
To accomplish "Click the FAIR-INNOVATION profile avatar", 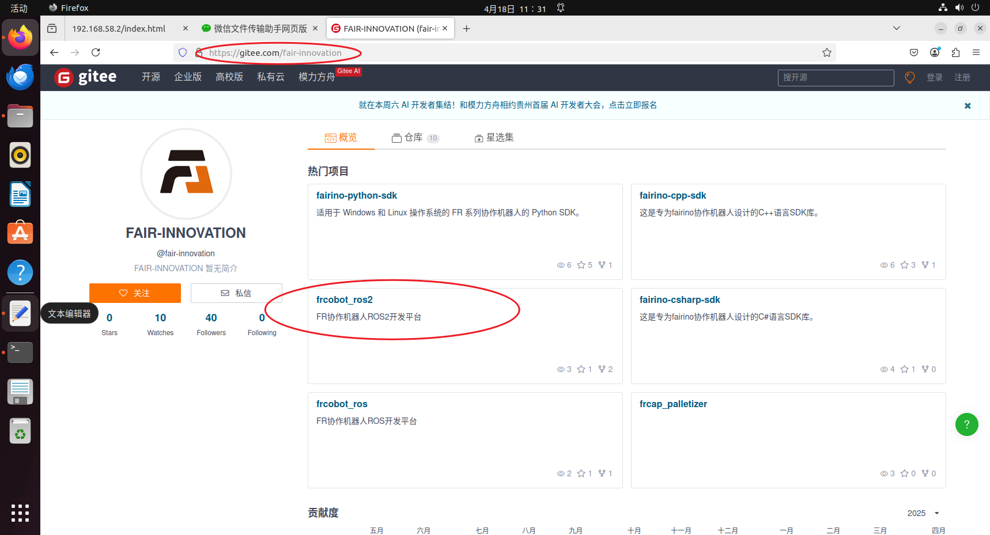I will (186, 173).
